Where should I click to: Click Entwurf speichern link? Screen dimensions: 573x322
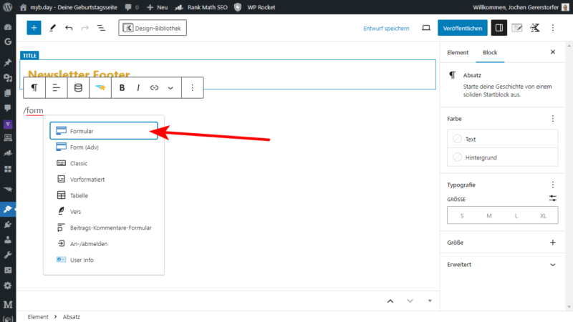[386, 28]
